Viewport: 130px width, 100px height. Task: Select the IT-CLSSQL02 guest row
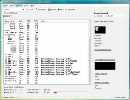click(x=46, y=35)
